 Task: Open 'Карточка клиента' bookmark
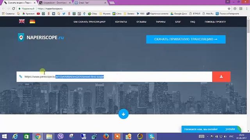(x=157, y=14)
